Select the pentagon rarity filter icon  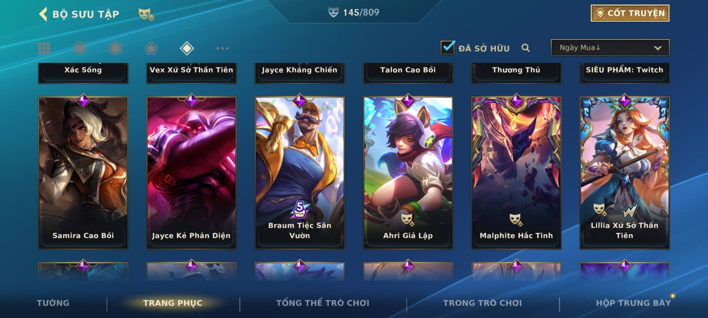point(151,48)
